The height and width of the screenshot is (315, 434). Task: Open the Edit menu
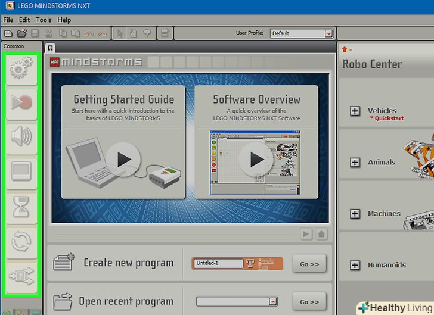pyautogui.click(x=24, y=20)
